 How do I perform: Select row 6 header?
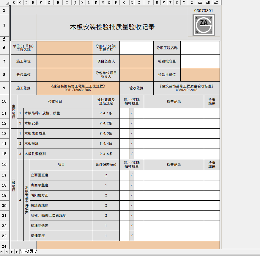coord(4,48)
